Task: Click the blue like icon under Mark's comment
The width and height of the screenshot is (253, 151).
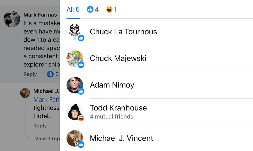Action: [x=50, y=74]
